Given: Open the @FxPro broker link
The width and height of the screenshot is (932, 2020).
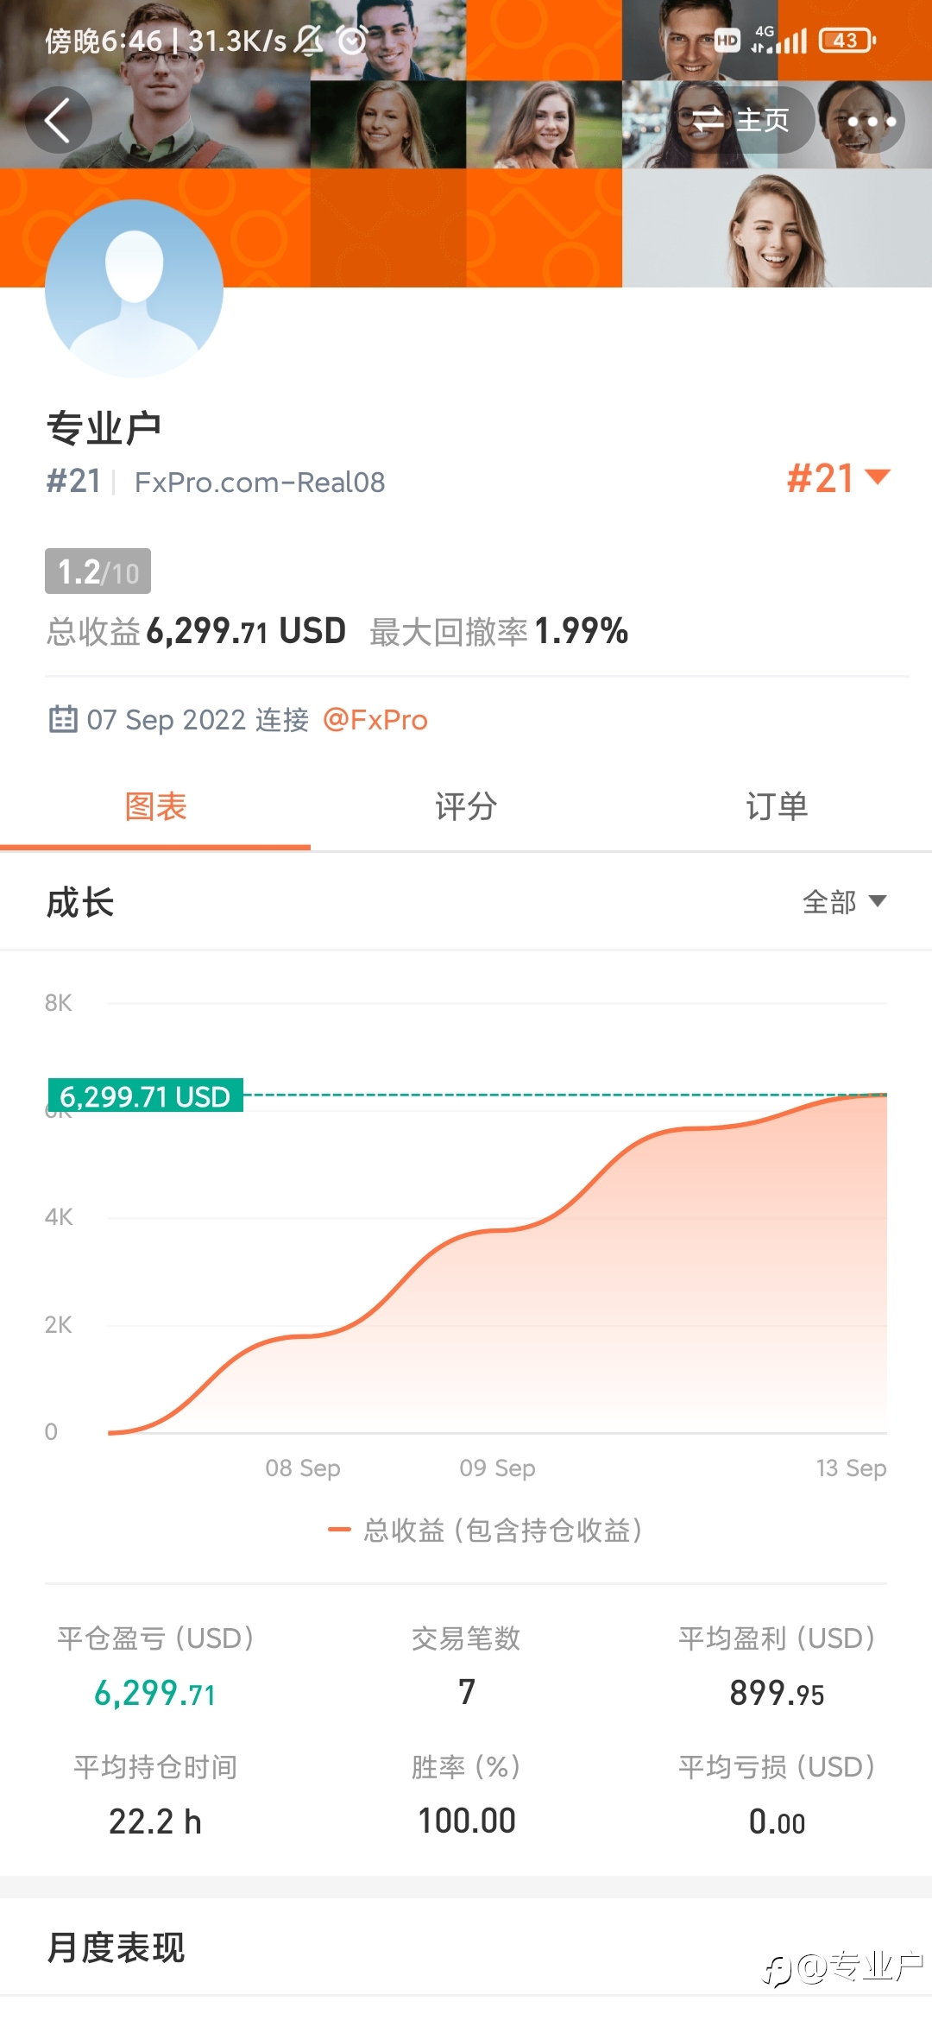Looking at the screenshot, I should (375, 719).
